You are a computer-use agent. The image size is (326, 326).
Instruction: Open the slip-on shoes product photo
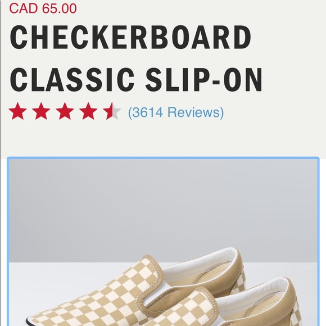point(163,242)
